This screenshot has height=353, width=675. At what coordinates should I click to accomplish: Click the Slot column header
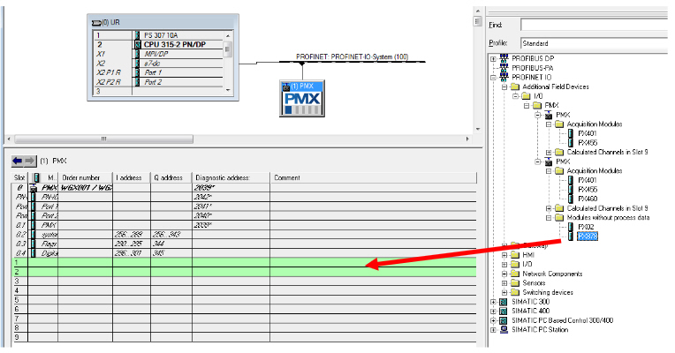19,177
